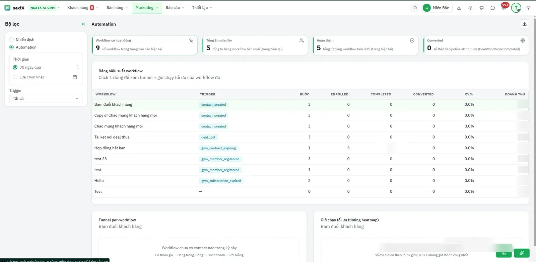Open the user avatar T menu
536x262 pixels.
tap(516, 8)
